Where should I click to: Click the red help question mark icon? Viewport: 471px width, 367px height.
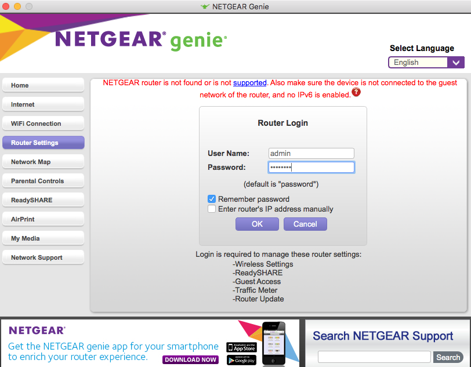pyautogui.click(x=356, y=92)
